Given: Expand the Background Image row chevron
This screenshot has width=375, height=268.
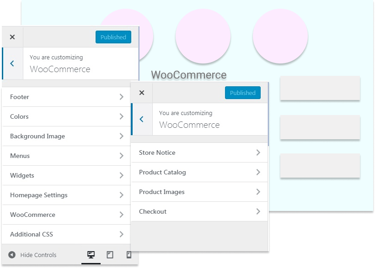Looking at the screenshot, I should pos(122,136).
